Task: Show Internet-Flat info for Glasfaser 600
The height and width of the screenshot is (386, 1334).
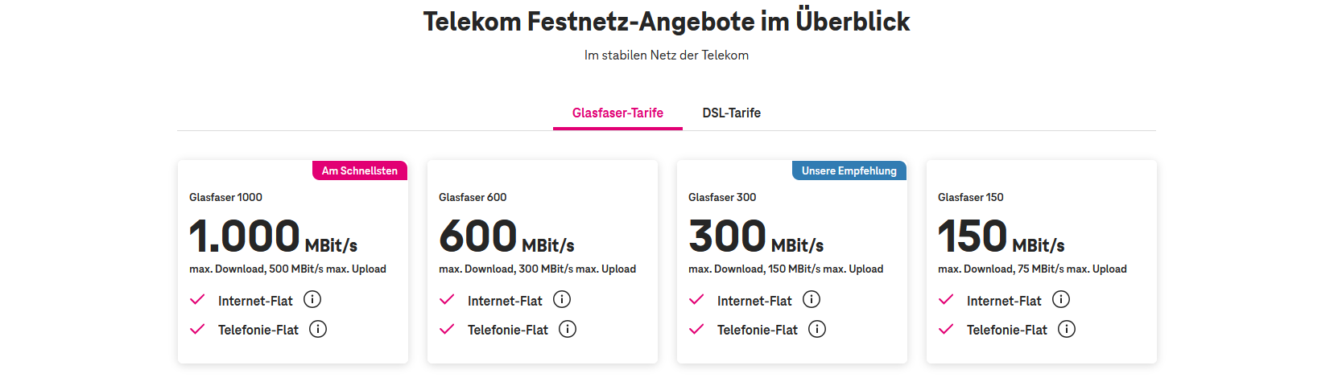Action: tap(562, 299)
